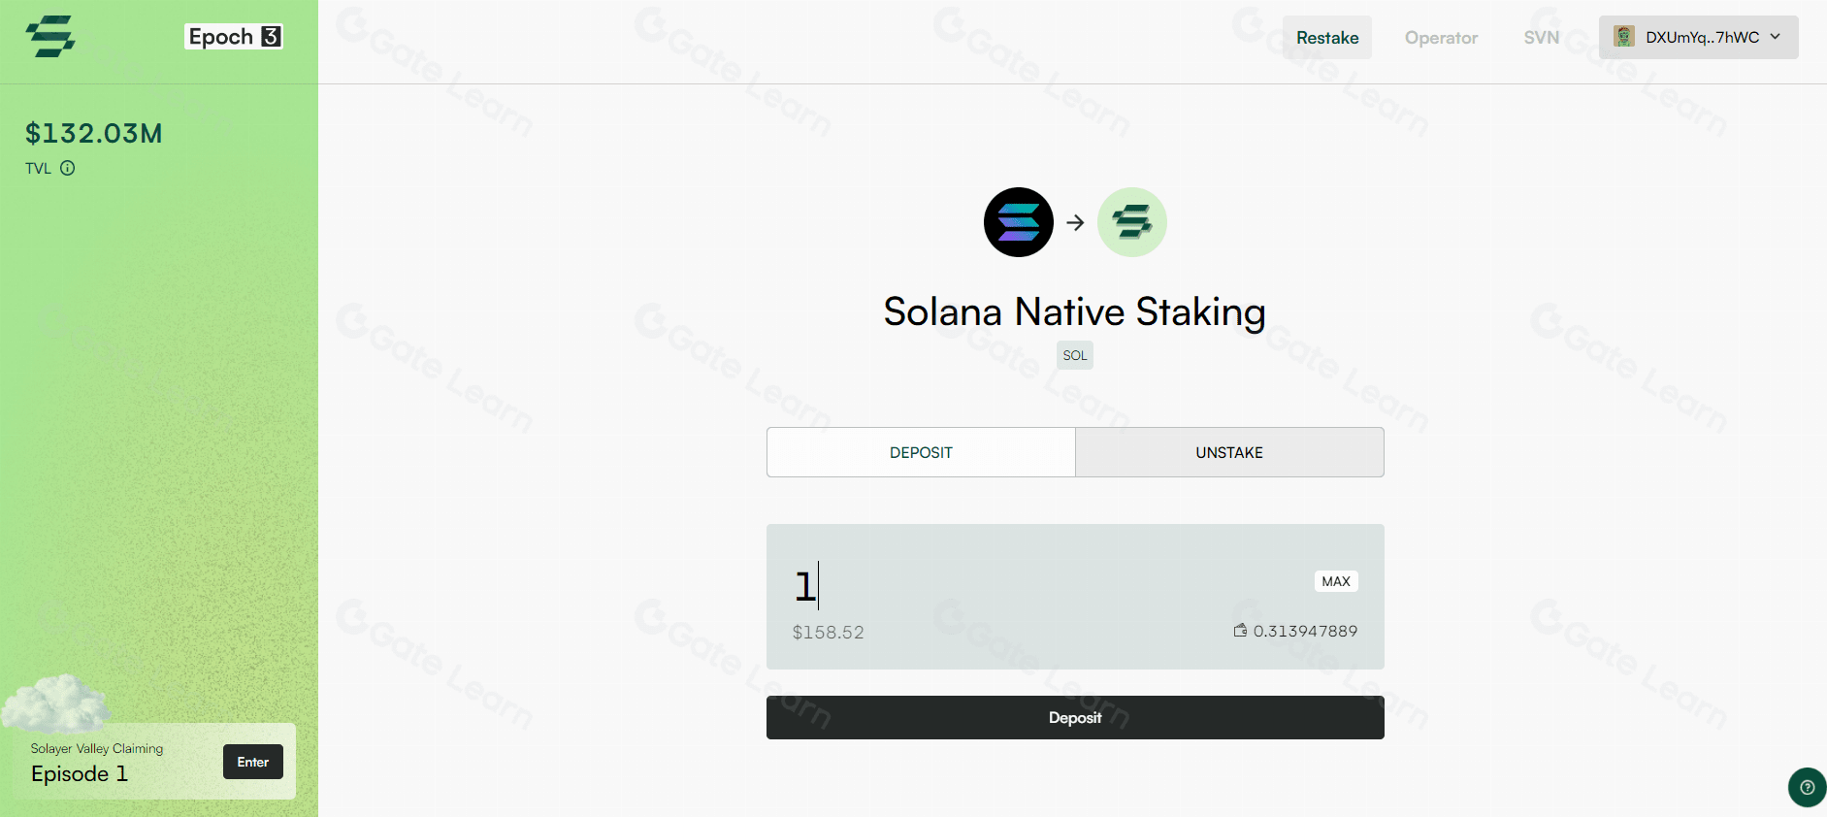Click the green Solayer token icon
This screenshot has width=1827, height=817.
1132,222
